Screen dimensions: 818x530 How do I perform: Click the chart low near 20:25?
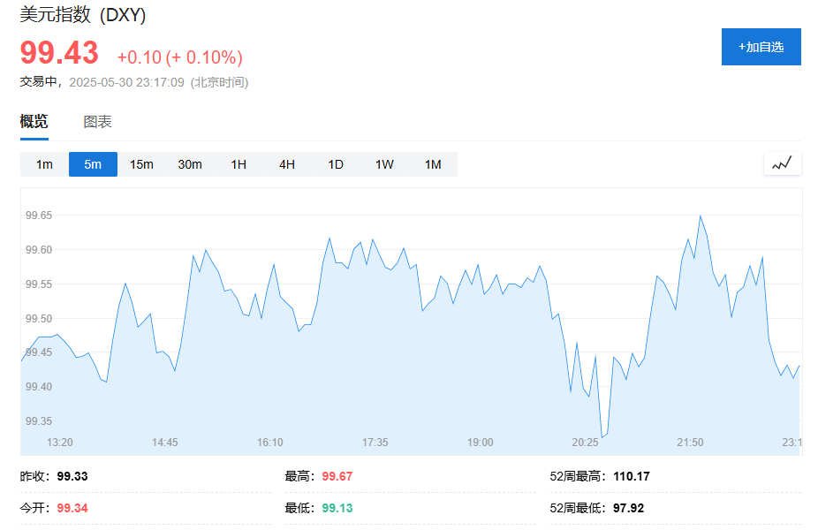(x=602, y=436)
